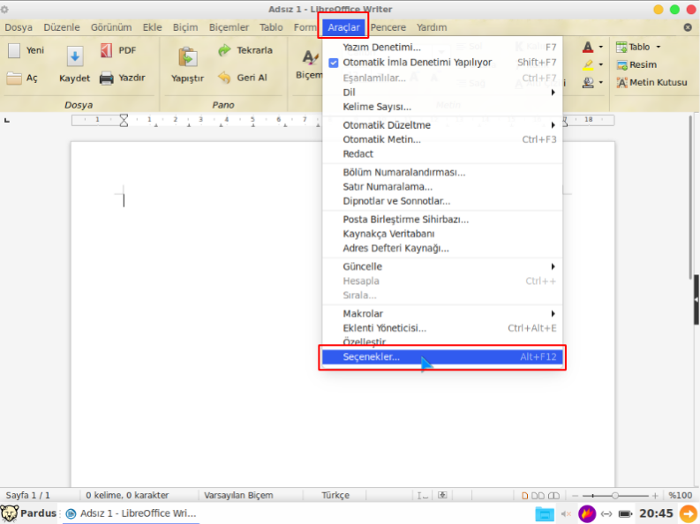Select single-page view icon in status bar

525,496
